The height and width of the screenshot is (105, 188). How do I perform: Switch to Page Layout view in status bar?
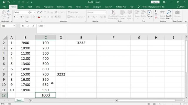tap(154, 104)
